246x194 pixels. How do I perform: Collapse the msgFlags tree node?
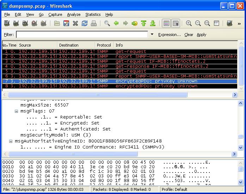[16, 111]
